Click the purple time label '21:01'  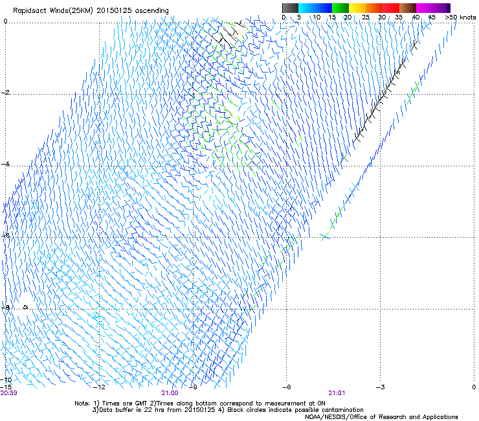(x=337, y=393)
